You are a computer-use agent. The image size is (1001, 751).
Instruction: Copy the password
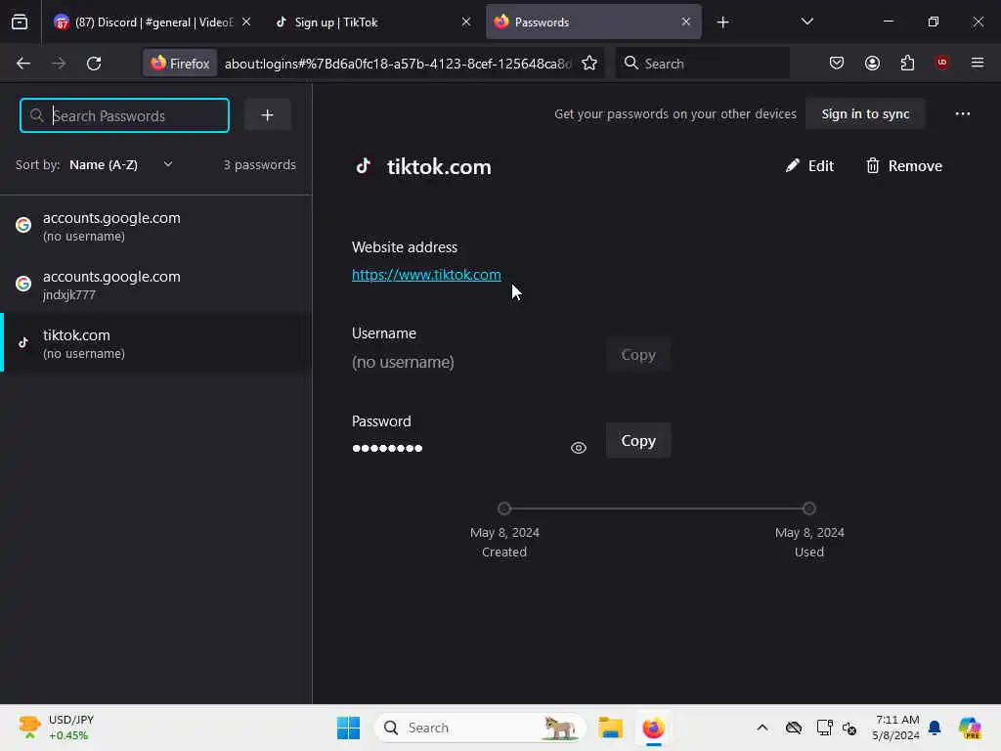[638, 441]
